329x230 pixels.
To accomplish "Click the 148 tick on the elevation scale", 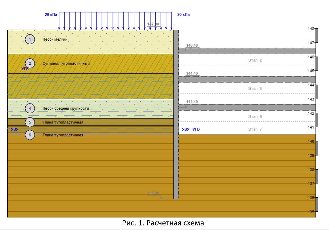I will (x=311, y=29).
